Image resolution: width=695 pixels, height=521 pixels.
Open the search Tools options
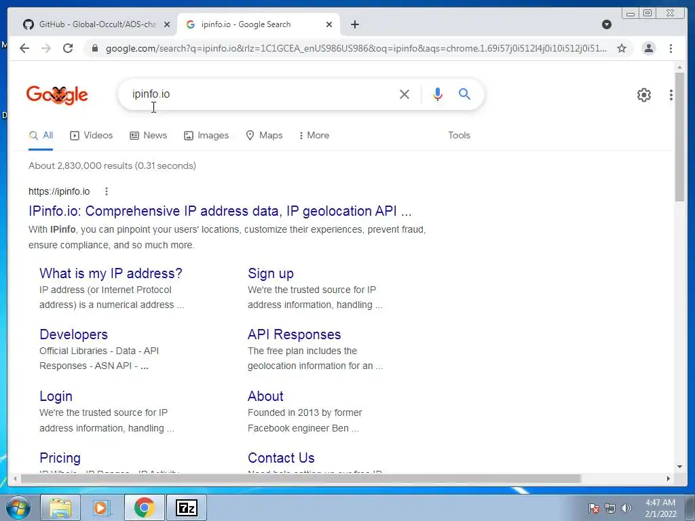(x=459, y=136)
